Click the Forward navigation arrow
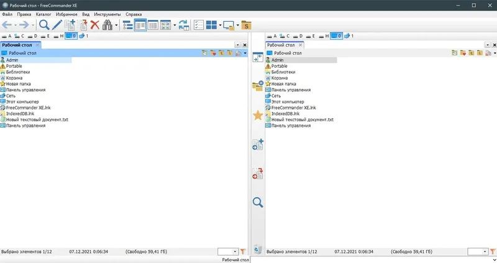Screen dimensions: 497x263 [x=24, y=25]
